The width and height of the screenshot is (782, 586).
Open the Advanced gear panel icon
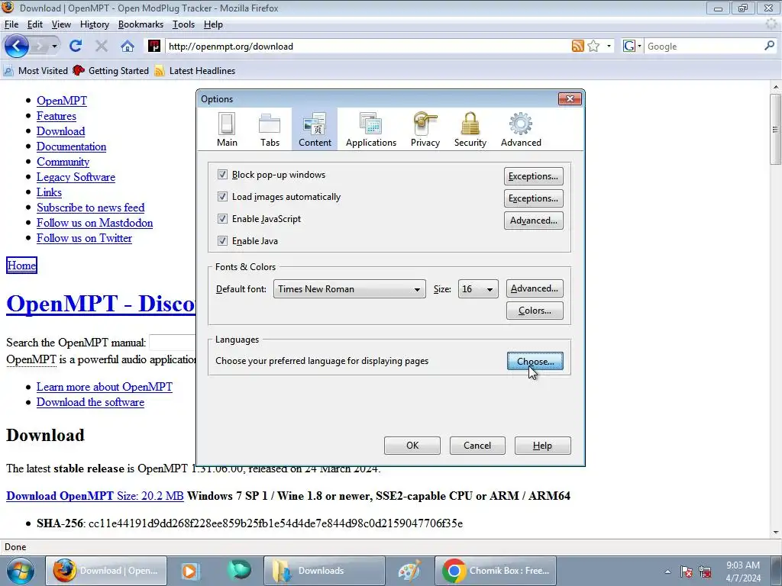[x=521, y=129]
